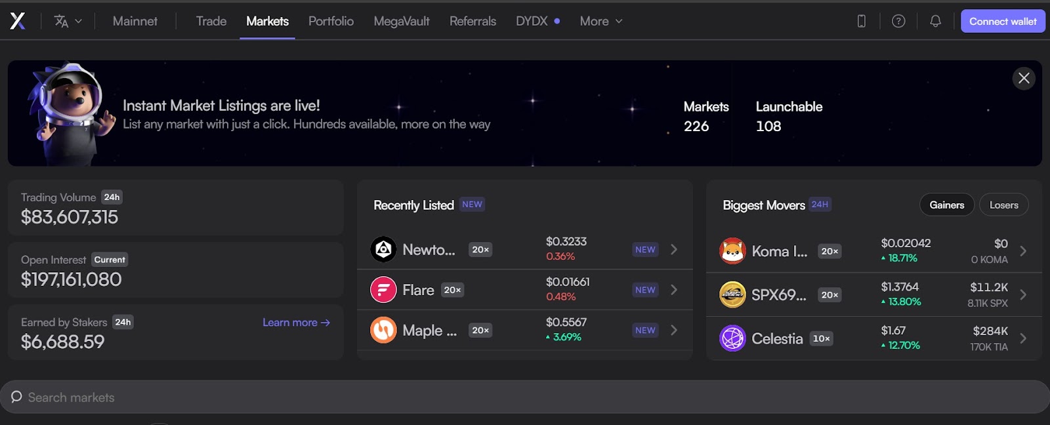
Task: Click the Learn more link
Action: (x=296, y=322)
